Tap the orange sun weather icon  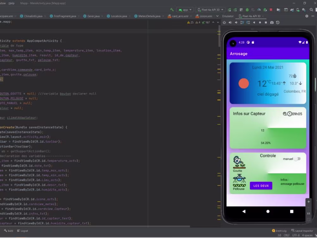tap(244, 83)
